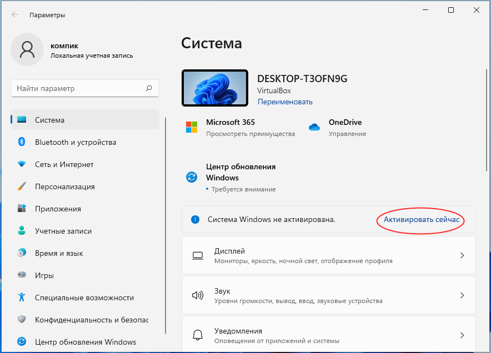Select the Accessibility figure icon
This screenshot has width=491, height=353.
tap(22, 297)
